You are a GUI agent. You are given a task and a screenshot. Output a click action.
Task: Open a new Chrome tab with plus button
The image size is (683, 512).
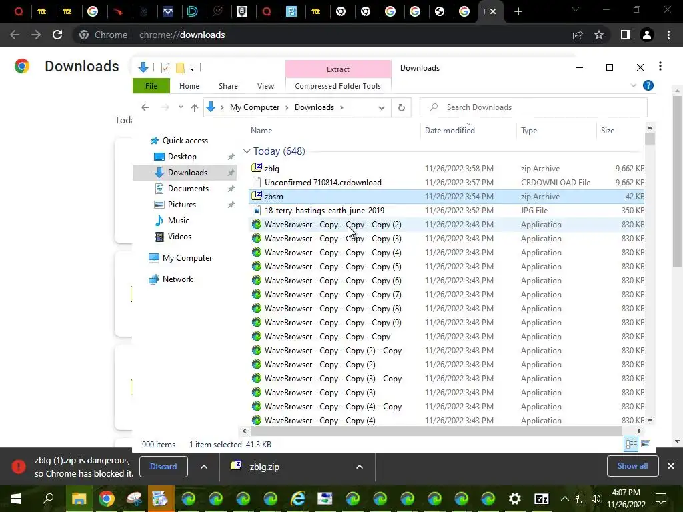518,11
